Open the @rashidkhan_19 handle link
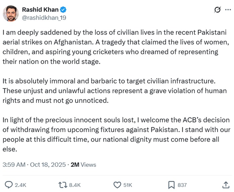Viewport: 234px width, 192px height. coord(44,17)
